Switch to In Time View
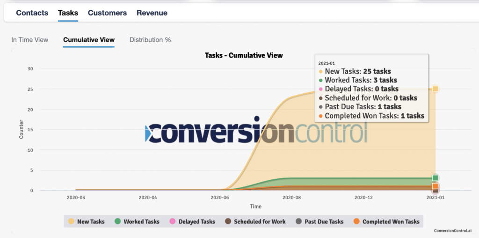The height and width of the screenshot is (238, 479). tap(29, 40)
